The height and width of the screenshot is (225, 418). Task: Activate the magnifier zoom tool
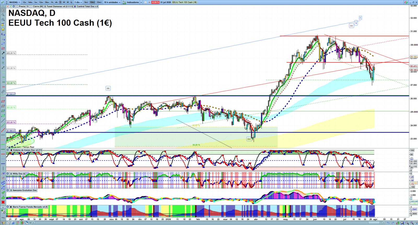pyautogui.click(x=3, y=15)
